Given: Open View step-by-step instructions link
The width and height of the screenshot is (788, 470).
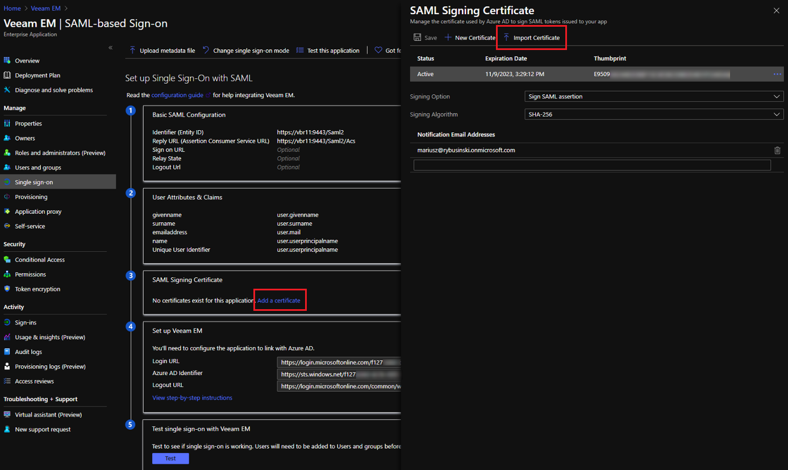Looking at the screenshot, I should [x=192, y=398].
